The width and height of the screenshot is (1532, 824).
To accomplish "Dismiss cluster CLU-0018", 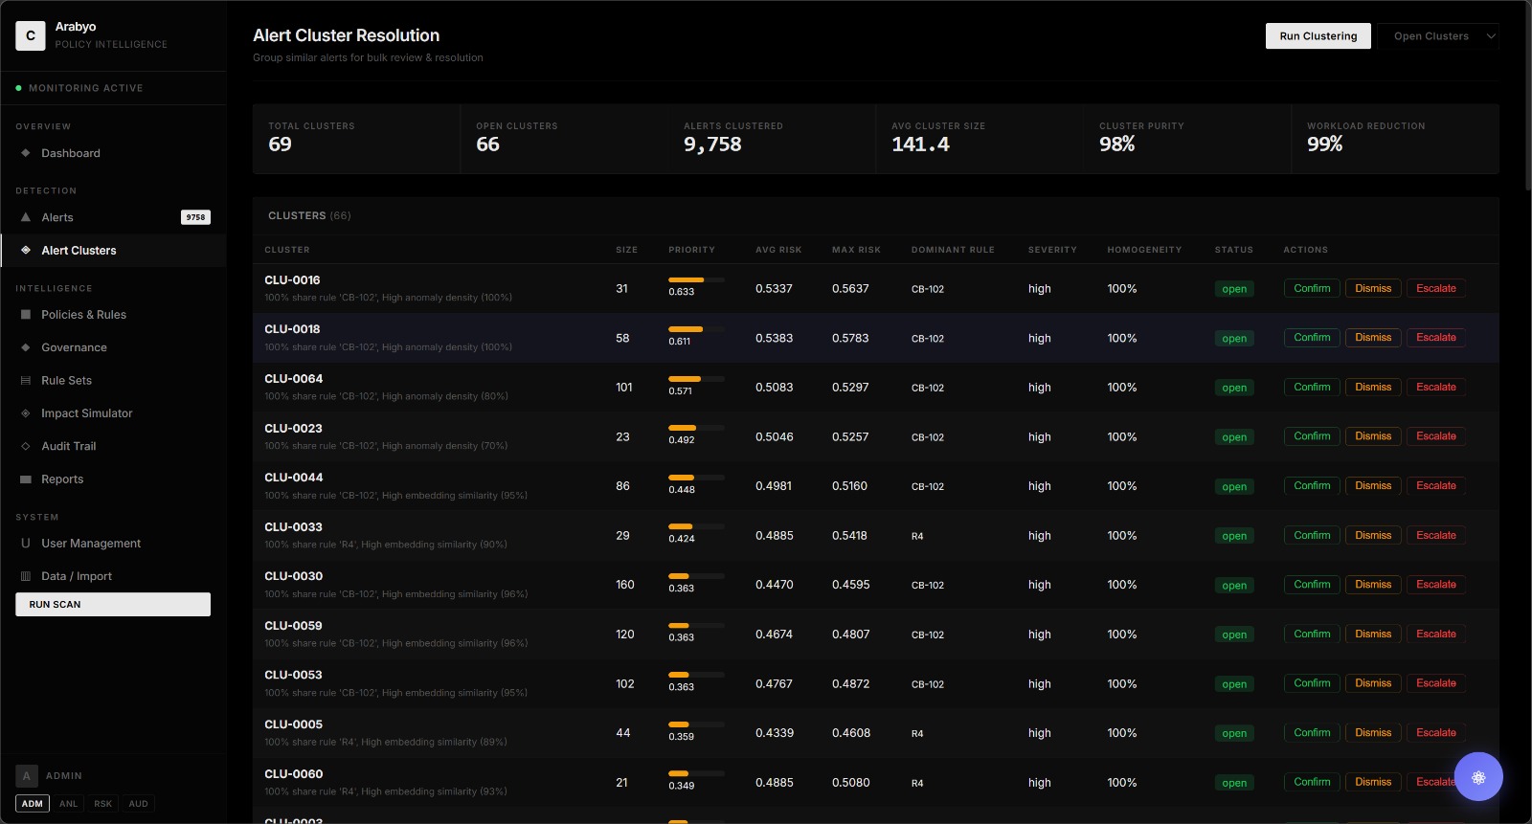I will (x=1373, y=338).
